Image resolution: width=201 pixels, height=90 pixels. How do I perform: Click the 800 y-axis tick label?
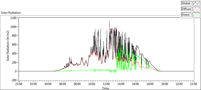(x=15, y=36)
